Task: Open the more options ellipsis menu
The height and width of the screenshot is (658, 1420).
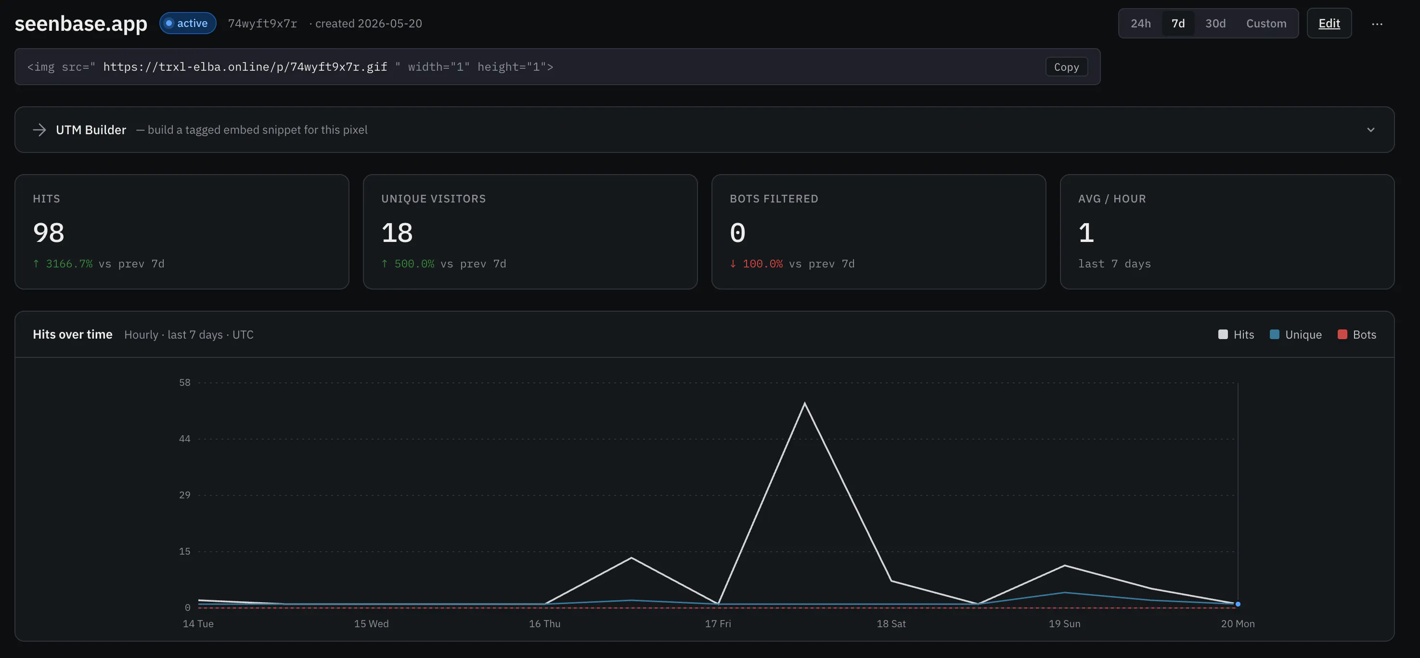Action: coord(1377,24)
